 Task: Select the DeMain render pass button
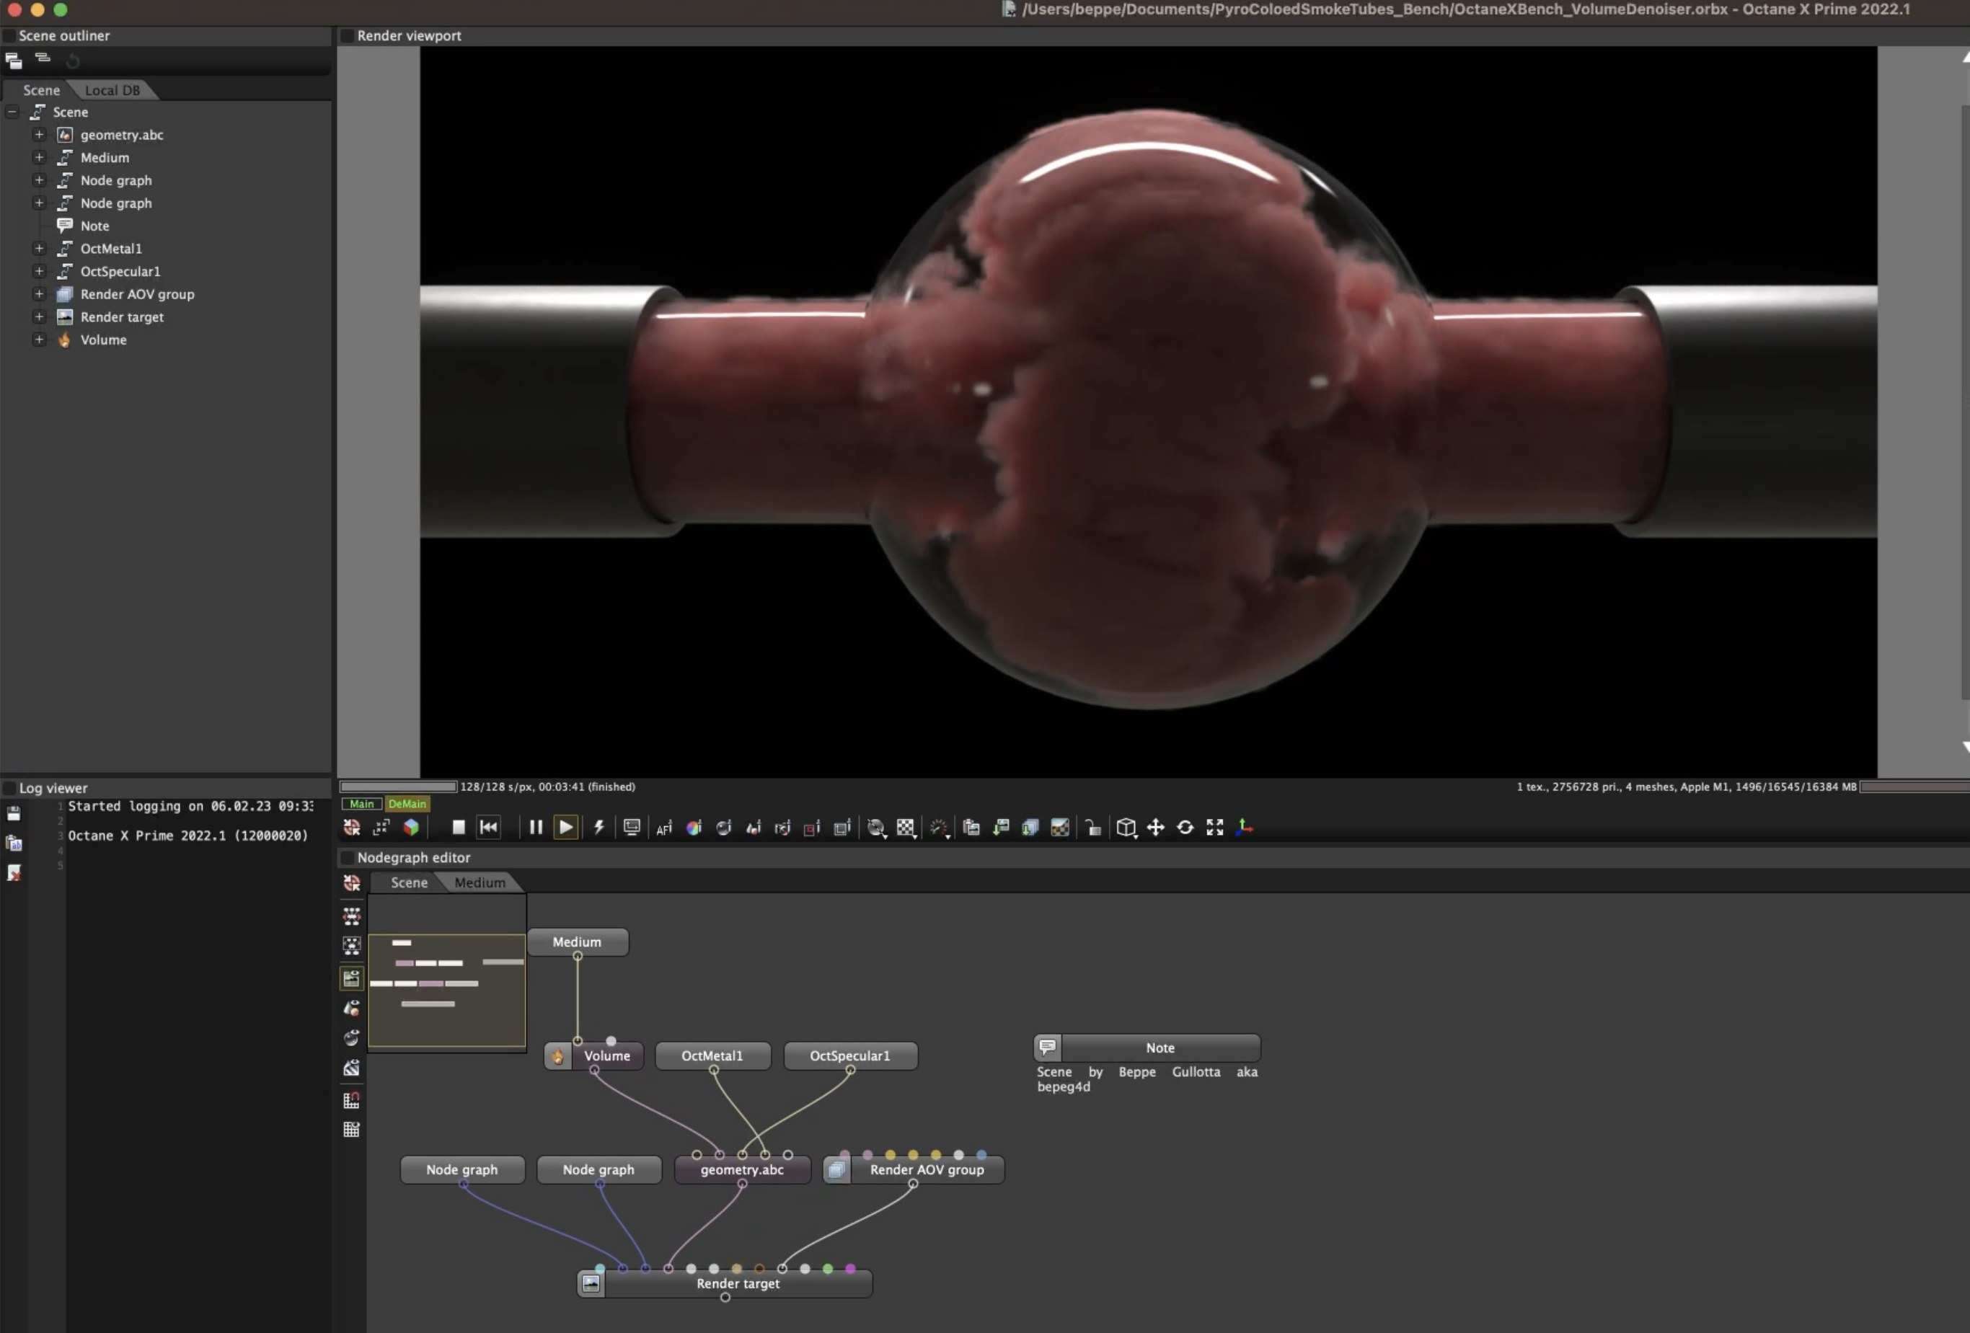coord(407,803)
